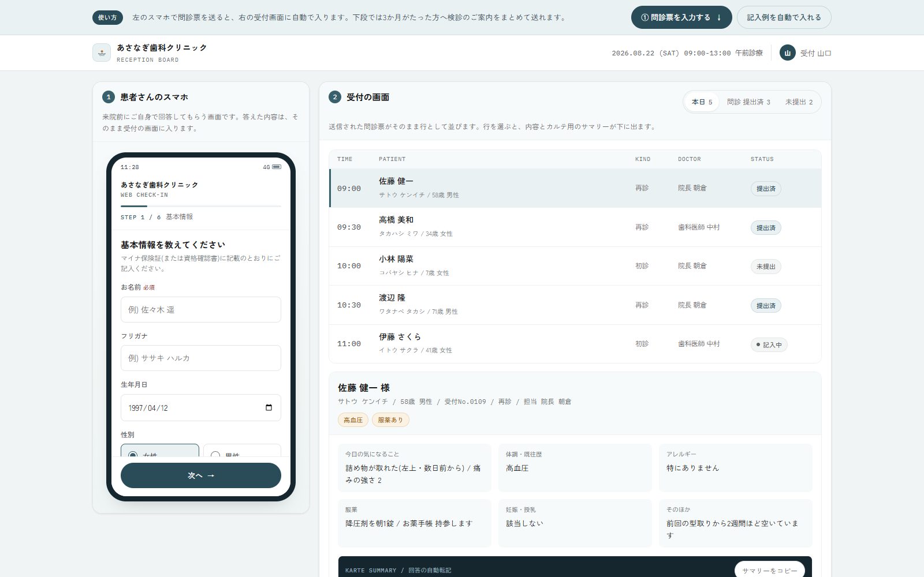Click the 高血圧 tag chip

353,420
